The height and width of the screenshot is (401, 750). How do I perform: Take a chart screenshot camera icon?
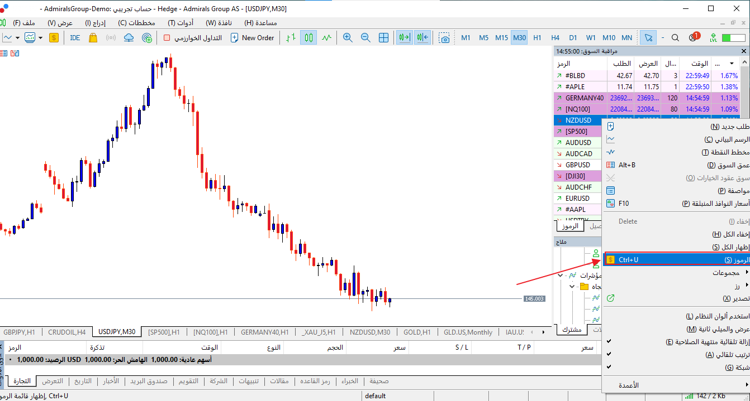444,38
